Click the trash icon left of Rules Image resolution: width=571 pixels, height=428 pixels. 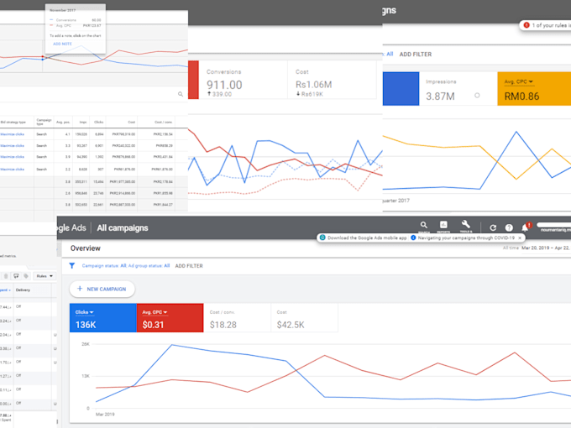6,276
